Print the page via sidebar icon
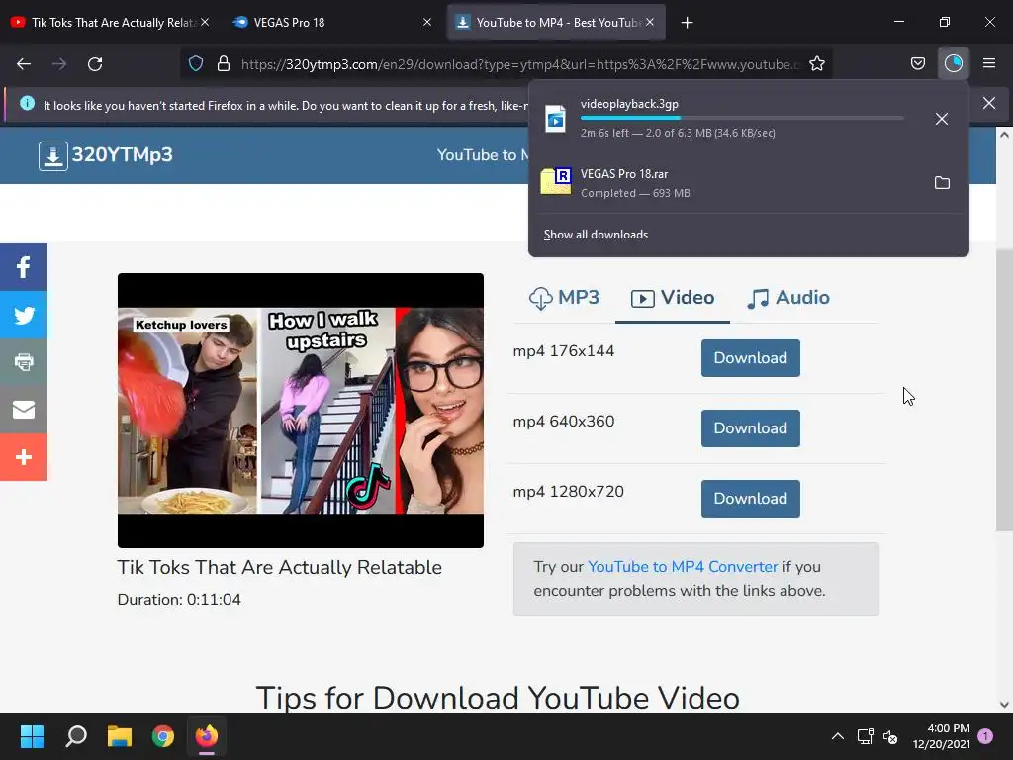This screenshot has width=1013, height=760. pyautogui.click(x=24, y=362)
